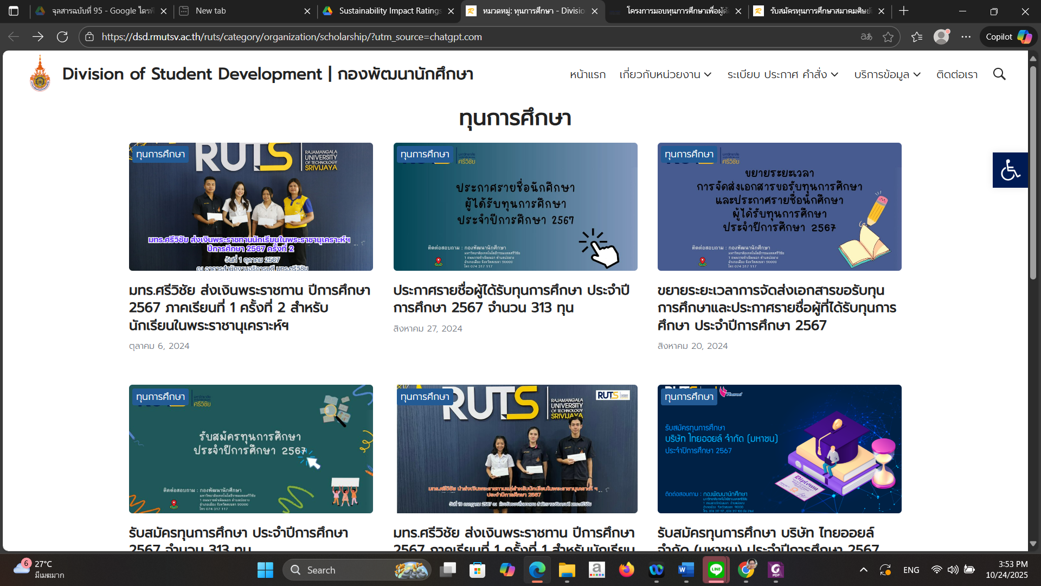Open the accessibility wheelchair tools panel
Viewport: 1041px width, 586px height.
1010,170
